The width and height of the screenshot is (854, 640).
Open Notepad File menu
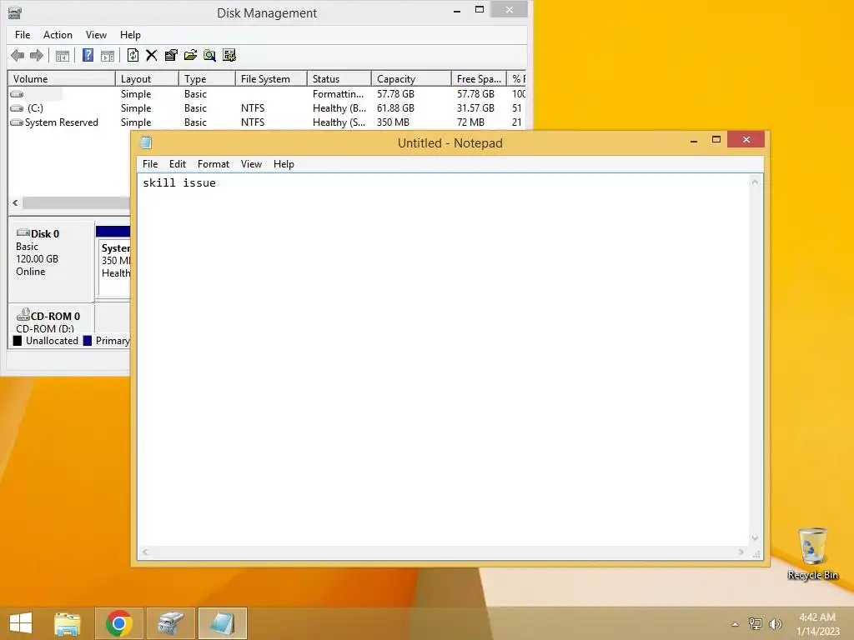[150, 164]
